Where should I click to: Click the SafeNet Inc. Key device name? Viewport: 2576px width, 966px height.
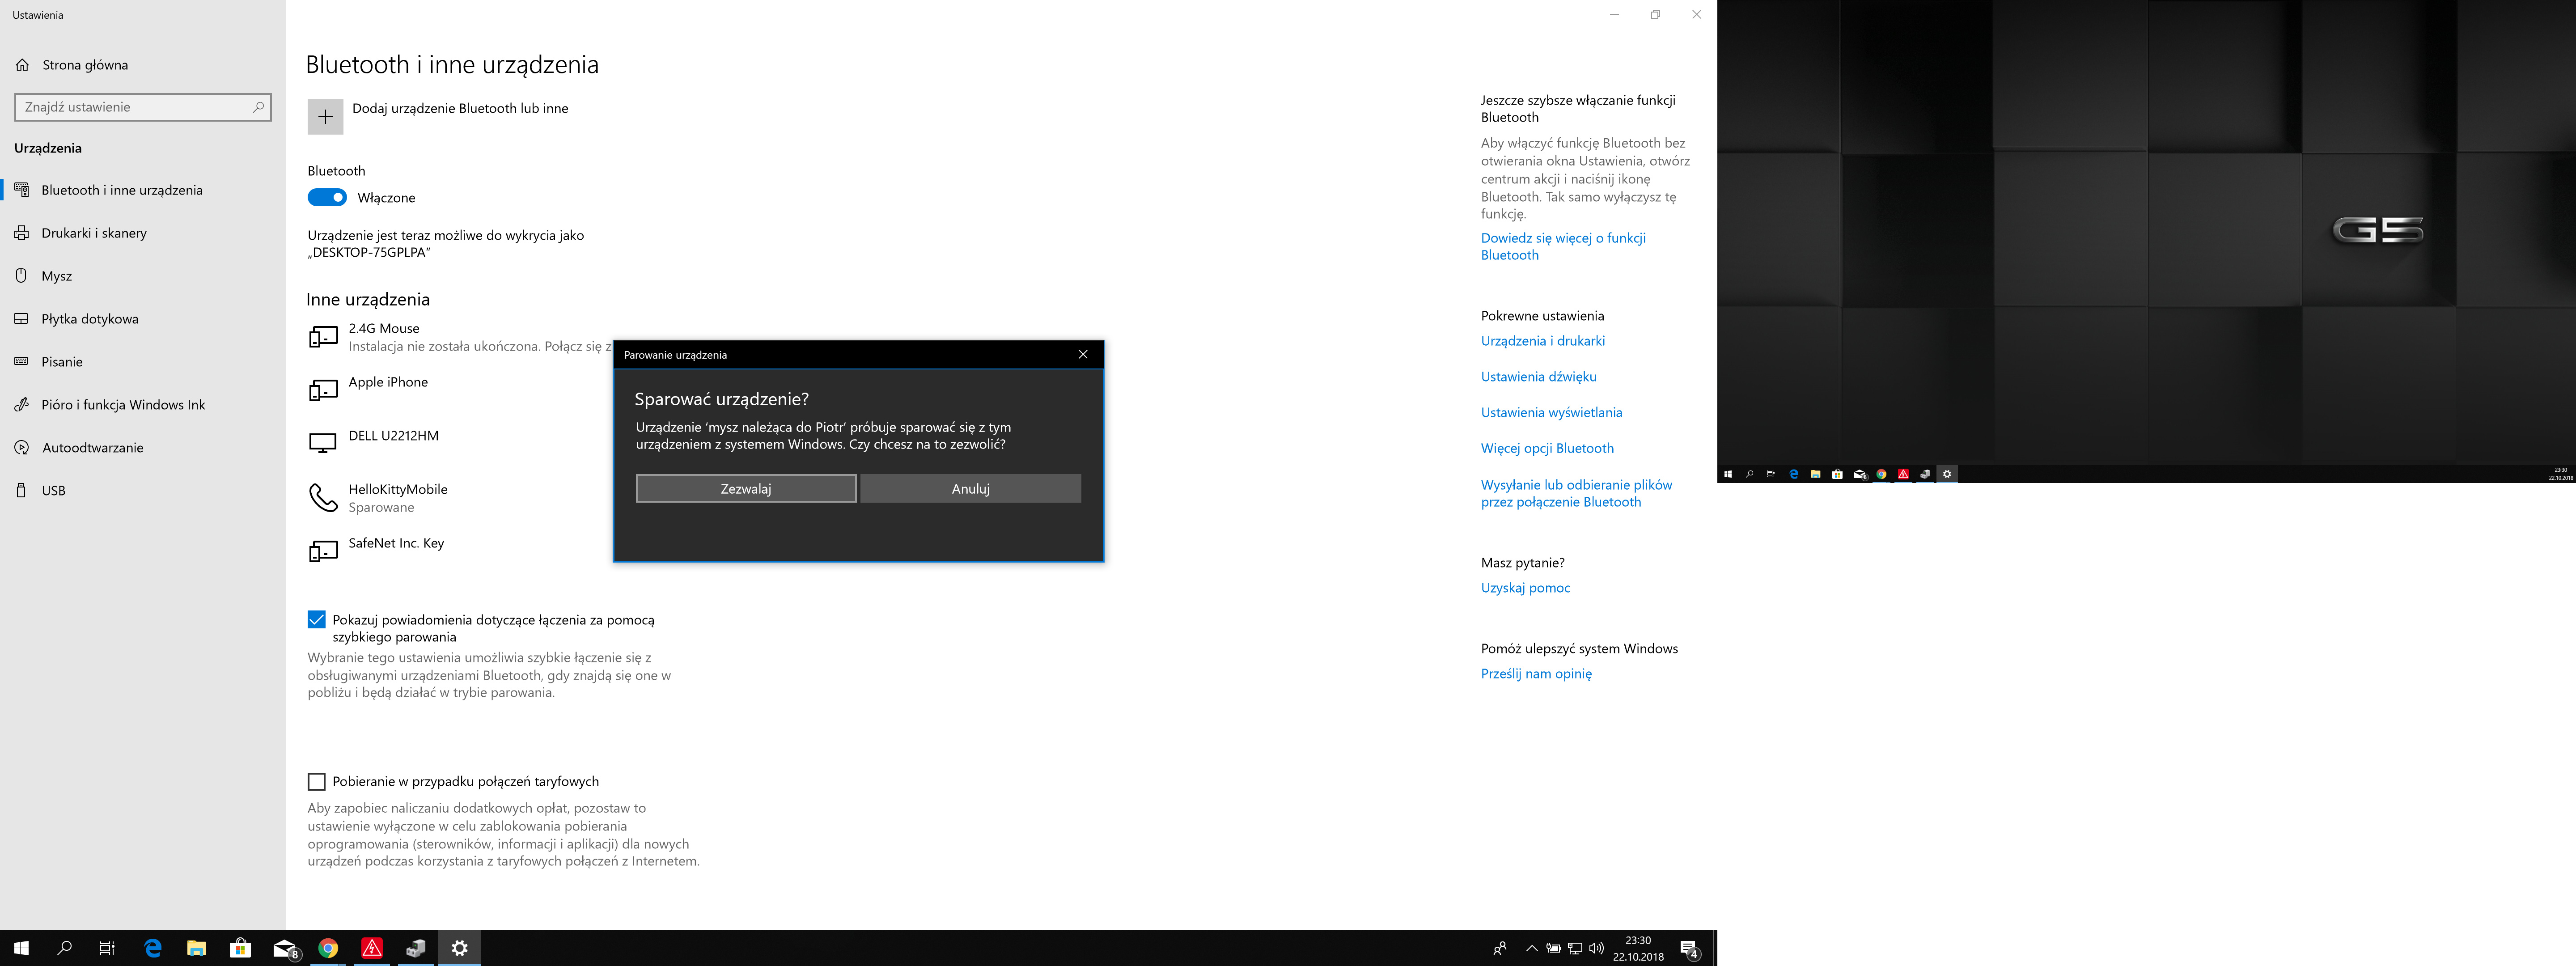coord(396,543)
